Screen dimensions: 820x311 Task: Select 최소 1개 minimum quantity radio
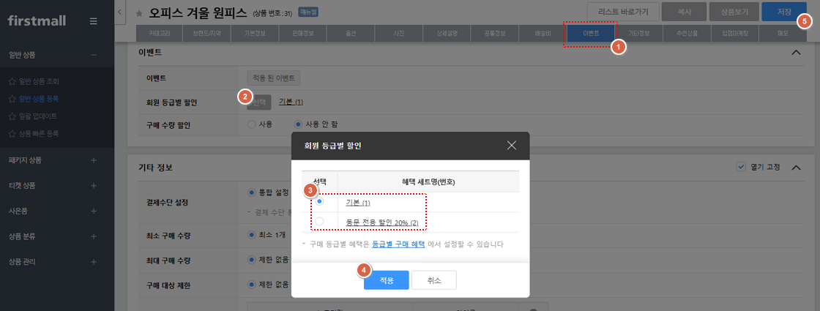(x=251, y=235)
